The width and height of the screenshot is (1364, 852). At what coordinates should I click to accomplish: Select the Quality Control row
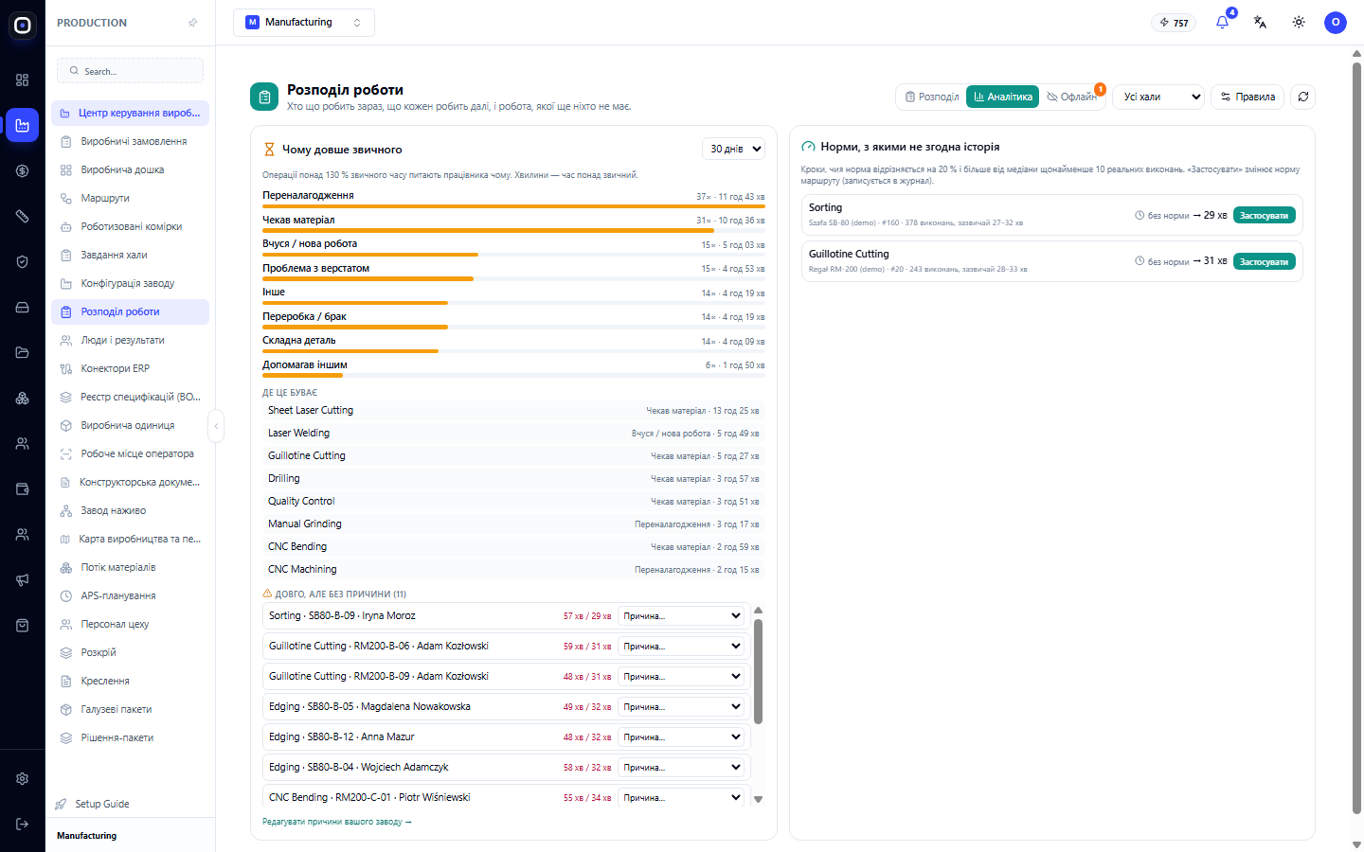click(513, 501)
